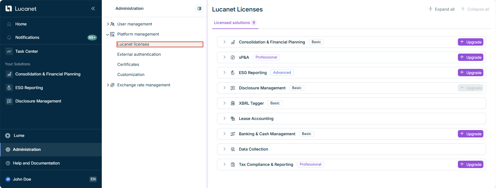Expand the XBRL Tagger row chevron
Image resolution: width=496 pixels, height=188 pixels.
(x=224, y=103)
